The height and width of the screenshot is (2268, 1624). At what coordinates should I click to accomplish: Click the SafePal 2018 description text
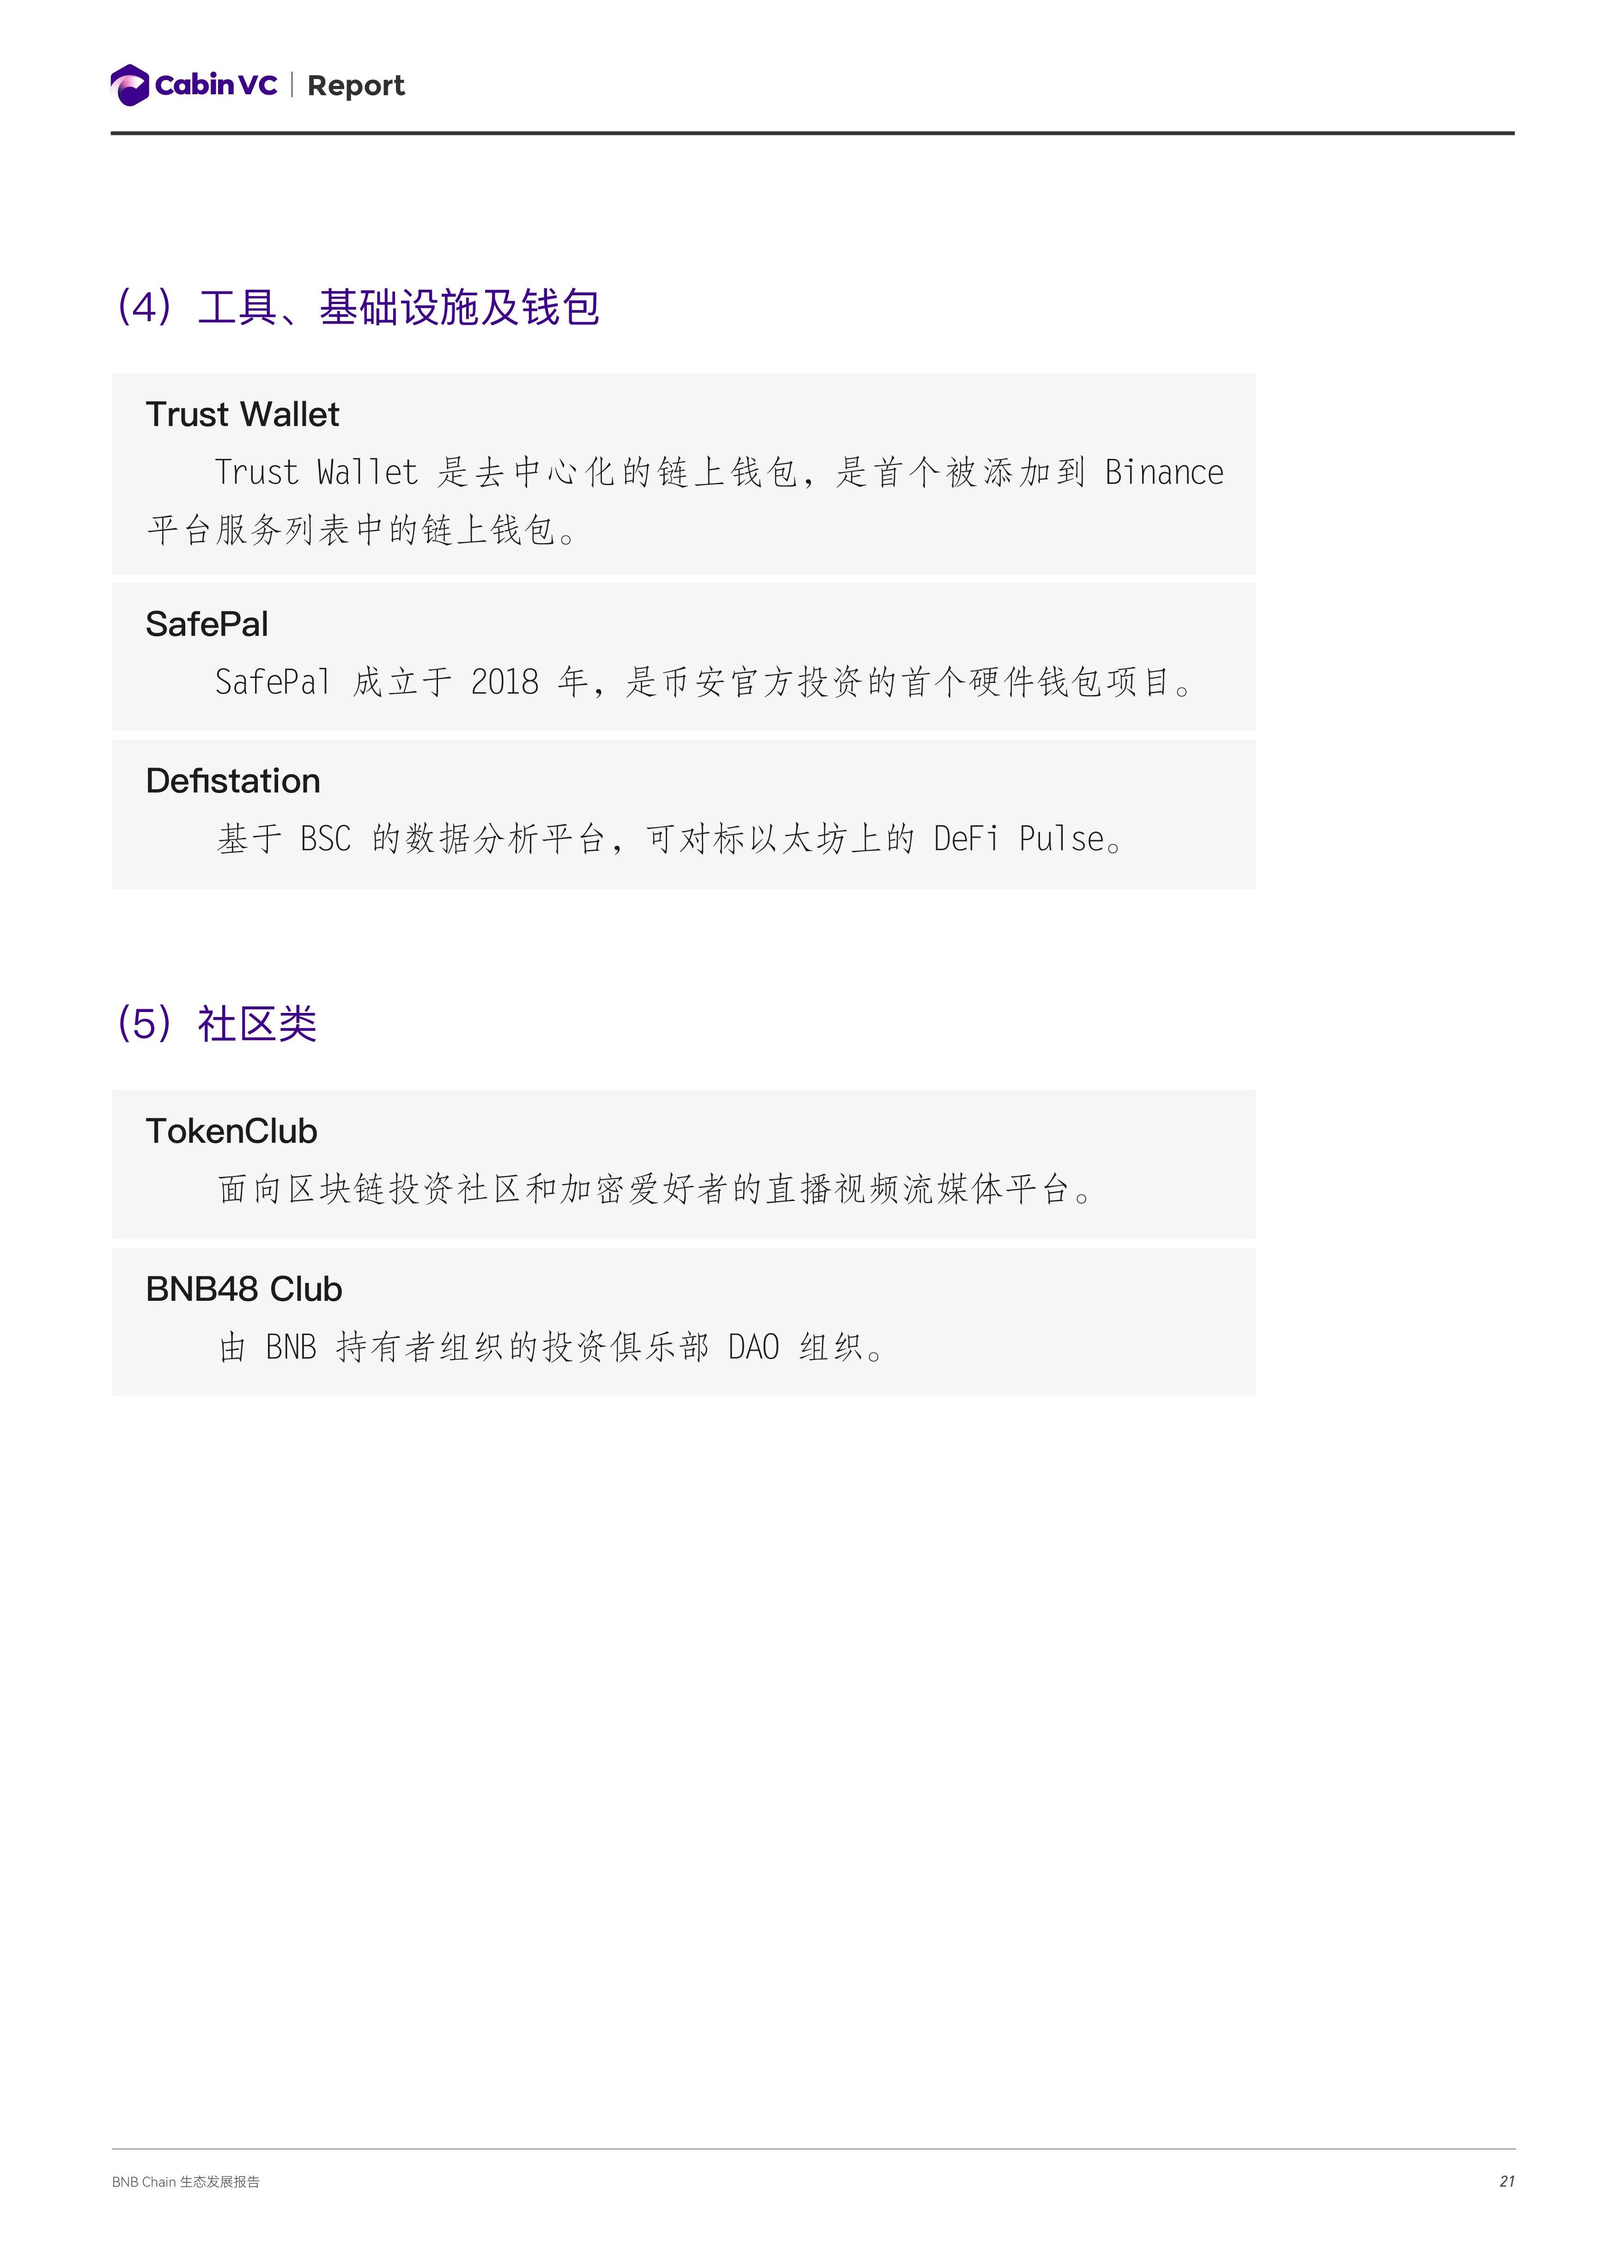(704, 682)
